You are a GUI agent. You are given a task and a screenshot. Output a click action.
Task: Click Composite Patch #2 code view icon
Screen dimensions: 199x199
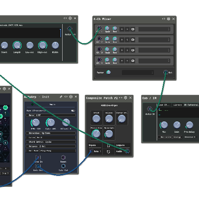tap(120, 98)
